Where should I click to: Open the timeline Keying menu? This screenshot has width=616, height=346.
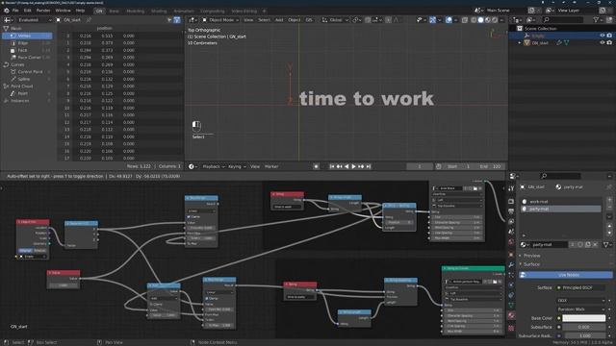tap(237, 166)
